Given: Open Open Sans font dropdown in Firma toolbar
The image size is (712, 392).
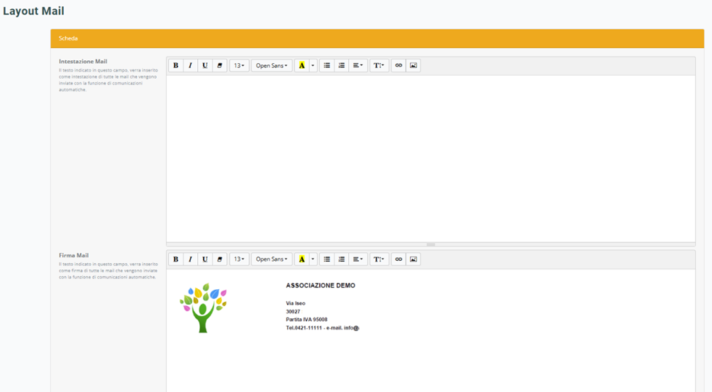Looking at the screenshot, I should click(272, 259).
